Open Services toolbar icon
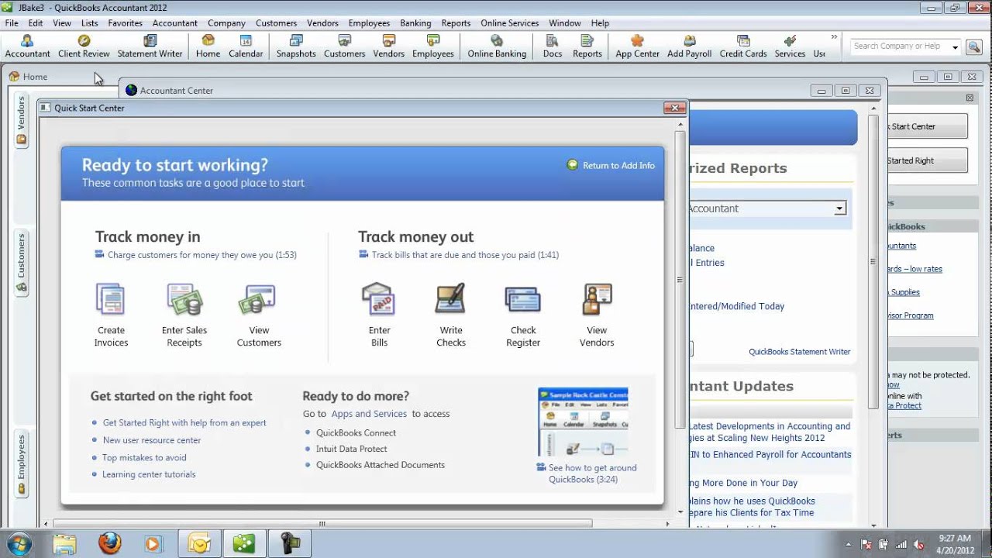Viewport: 992px width, 558px height. click(x=790, y=46)
